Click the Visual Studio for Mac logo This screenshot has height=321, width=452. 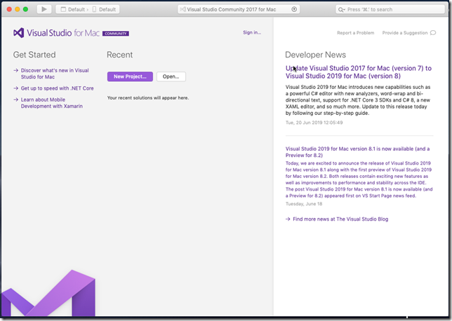pyautogui.click(x=19, y=33)
